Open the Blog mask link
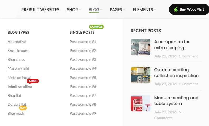 16,113
